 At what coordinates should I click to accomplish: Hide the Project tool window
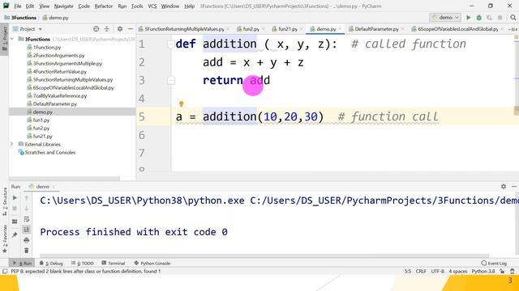point(130,29)
